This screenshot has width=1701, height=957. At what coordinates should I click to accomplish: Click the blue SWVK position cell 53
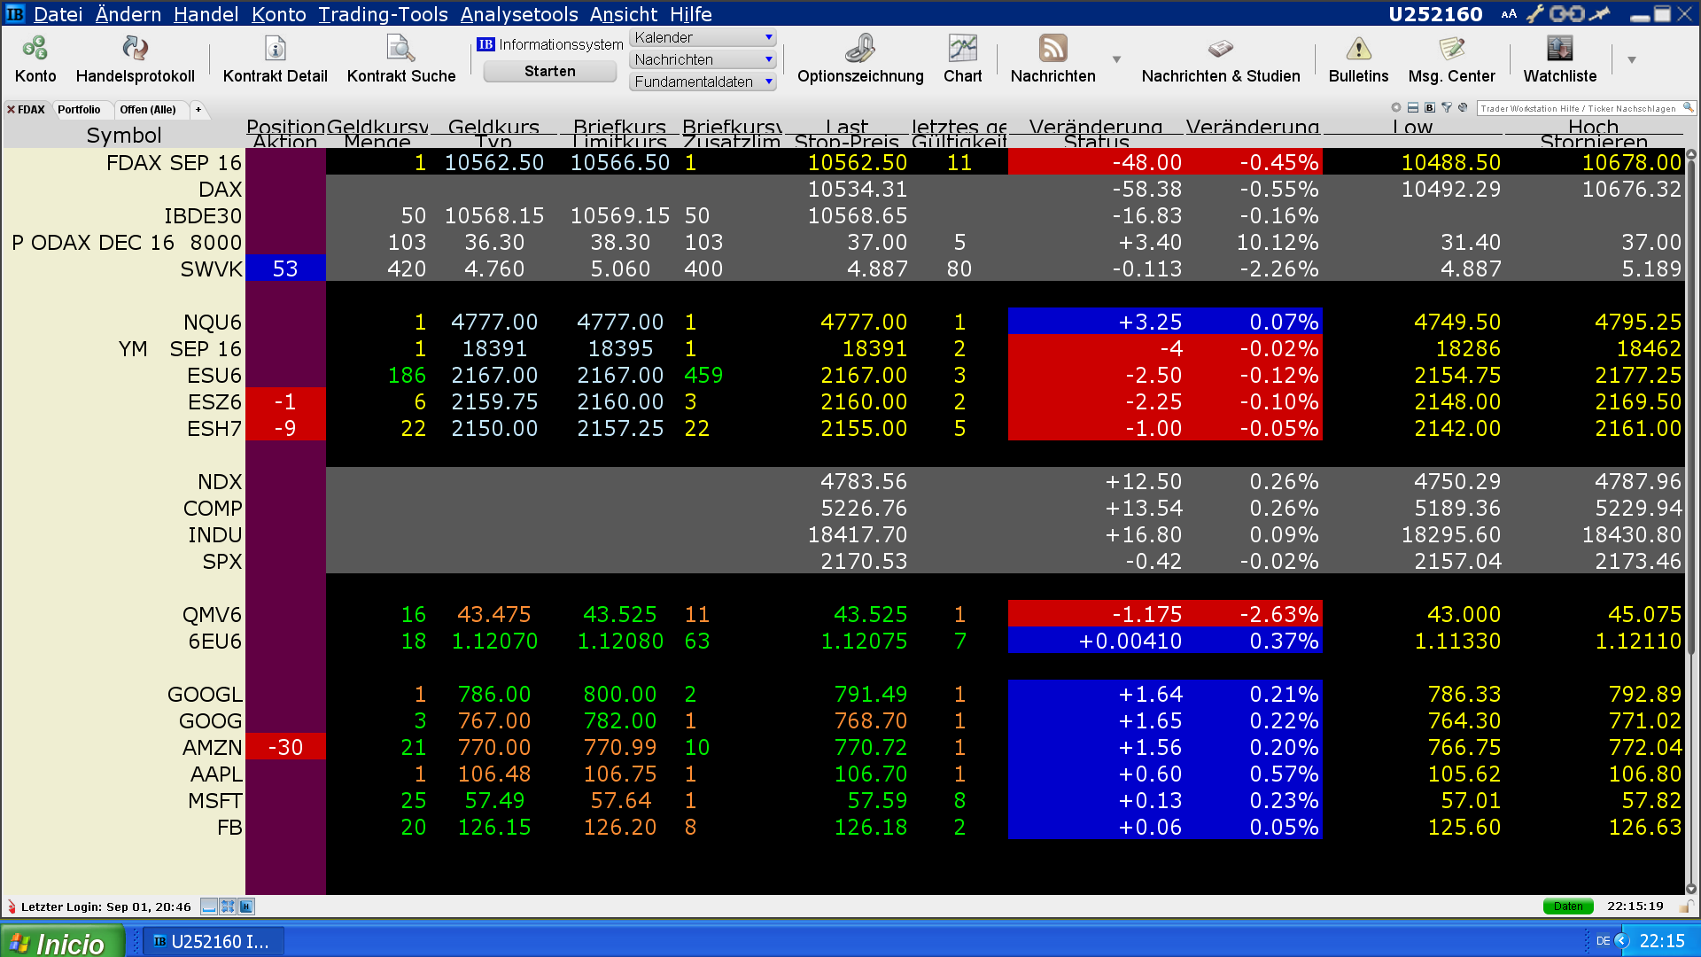[285, 268]
